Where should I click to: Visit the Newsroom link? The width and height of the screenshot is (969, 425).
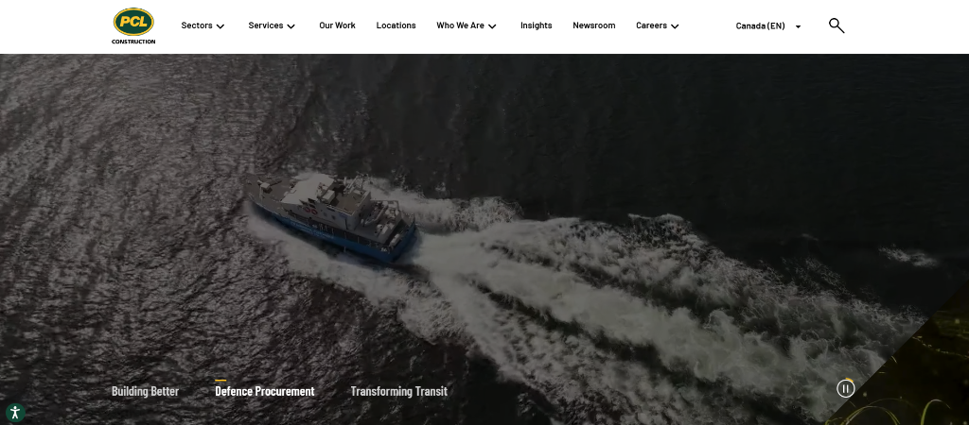[593, 25]
